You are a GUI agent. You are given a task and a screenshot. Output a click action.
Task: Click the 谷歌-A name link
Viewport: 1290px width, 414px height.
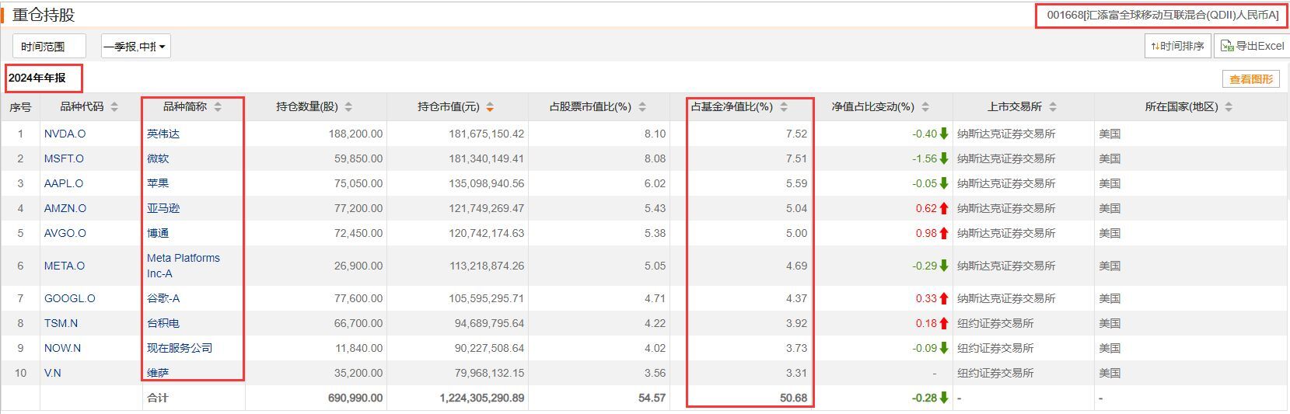click(x=163, y=298)
